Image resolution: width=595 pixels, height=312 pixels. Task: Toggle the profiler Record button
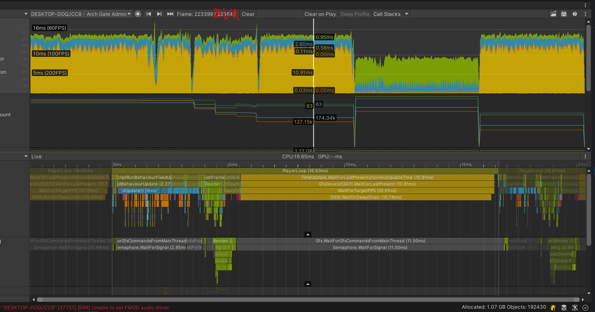138,14
